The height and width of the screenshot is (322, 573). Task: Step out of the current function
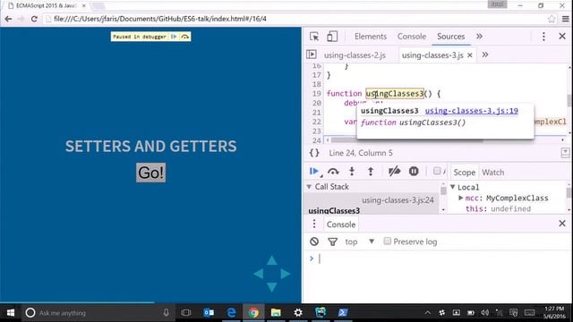click(x=371, y=171)
